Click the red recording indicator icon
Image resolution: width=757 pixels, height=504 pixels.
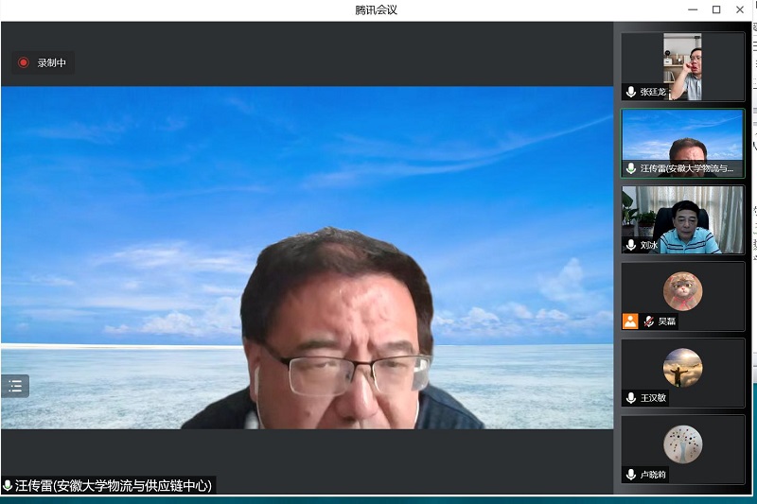point(24,63)
